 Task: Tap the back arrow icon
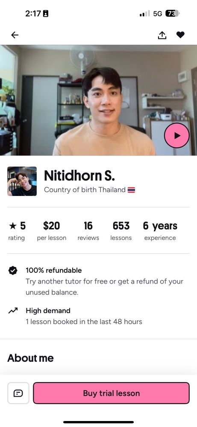click(x=15, y=35)
